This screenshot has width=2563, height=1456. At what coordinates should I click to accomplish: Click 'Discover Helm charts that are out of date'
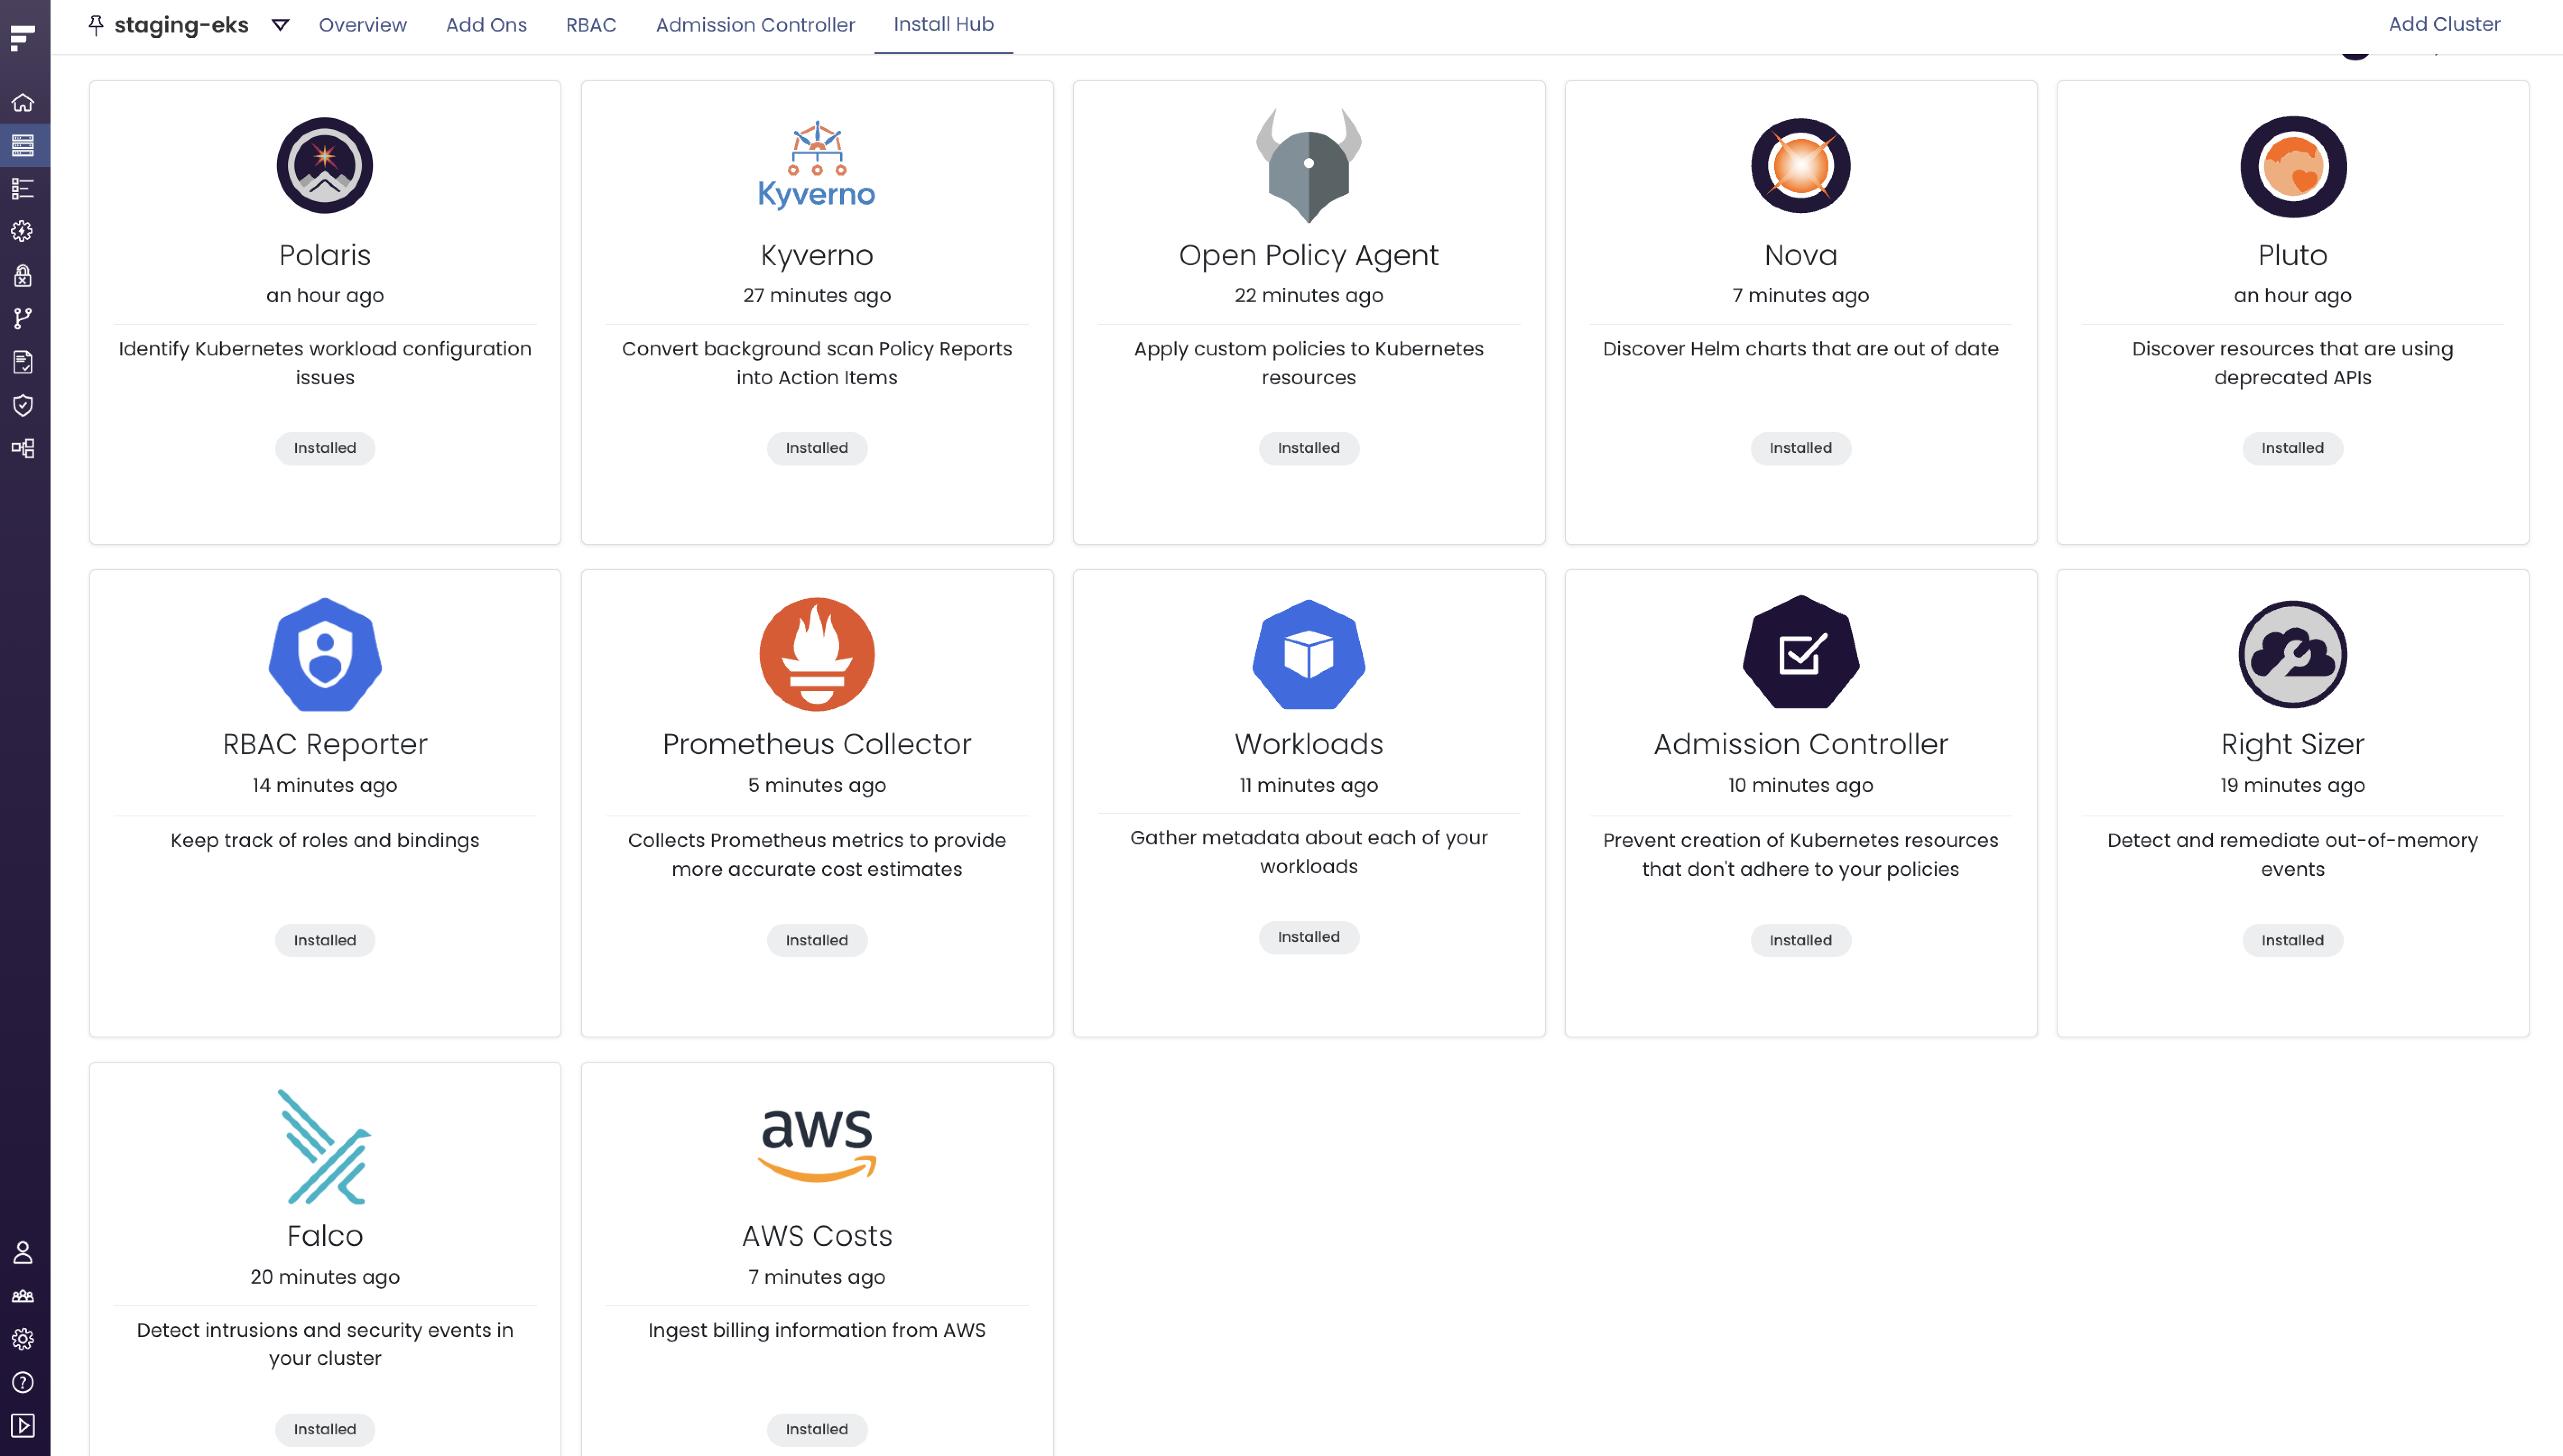tap(1801, 349)
